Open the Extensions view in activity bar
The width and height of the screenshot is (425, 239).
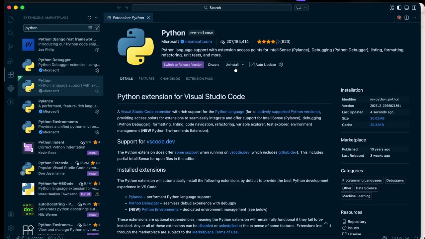point(11,74)
